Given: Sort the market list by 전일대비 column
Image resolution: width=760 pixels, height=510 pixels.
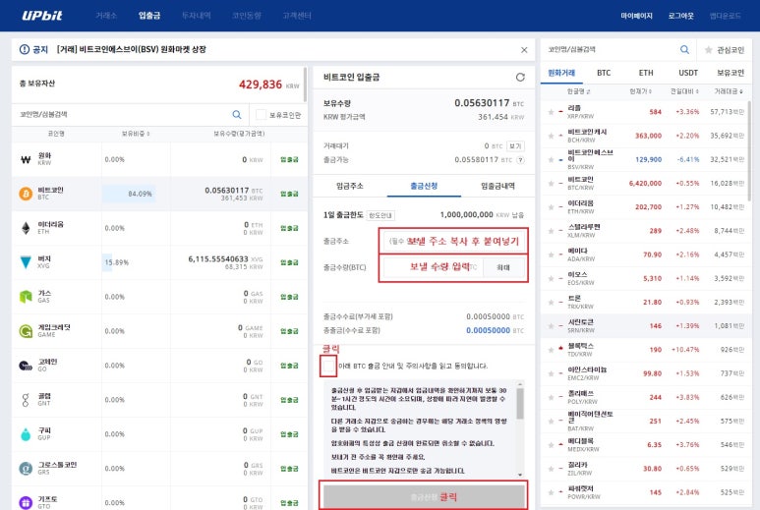Looking at the screenshot, I should click(x=684, y=91).
